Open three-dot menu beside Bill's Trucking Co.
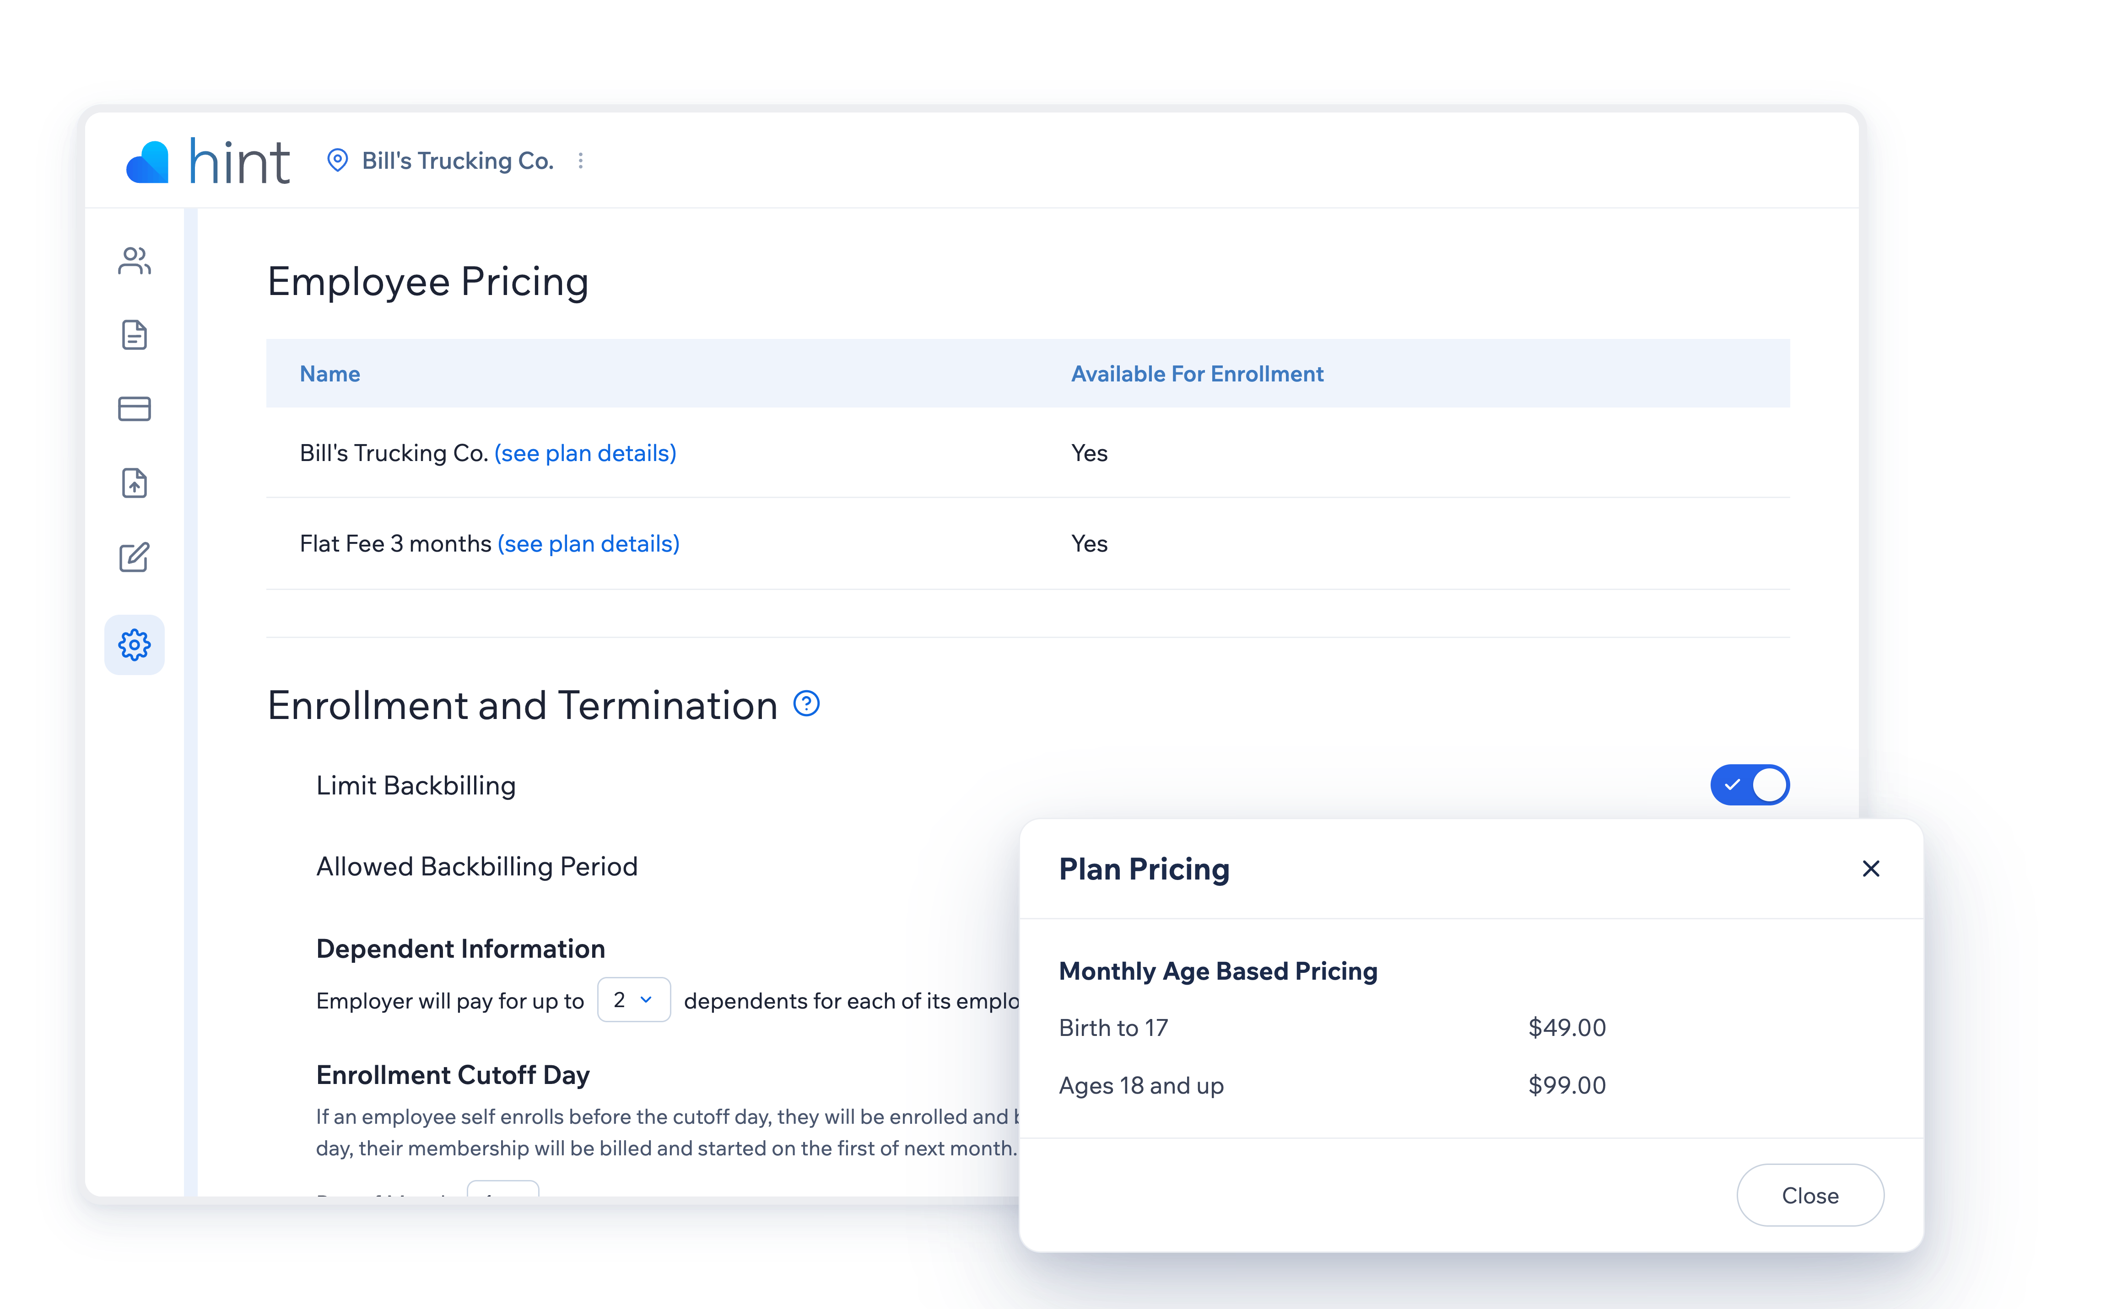Viewport: 2106px width, 1309px height. 580,160
